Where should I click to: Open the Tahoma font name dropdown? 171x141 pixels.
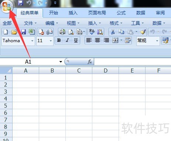(x=32, y=41)
